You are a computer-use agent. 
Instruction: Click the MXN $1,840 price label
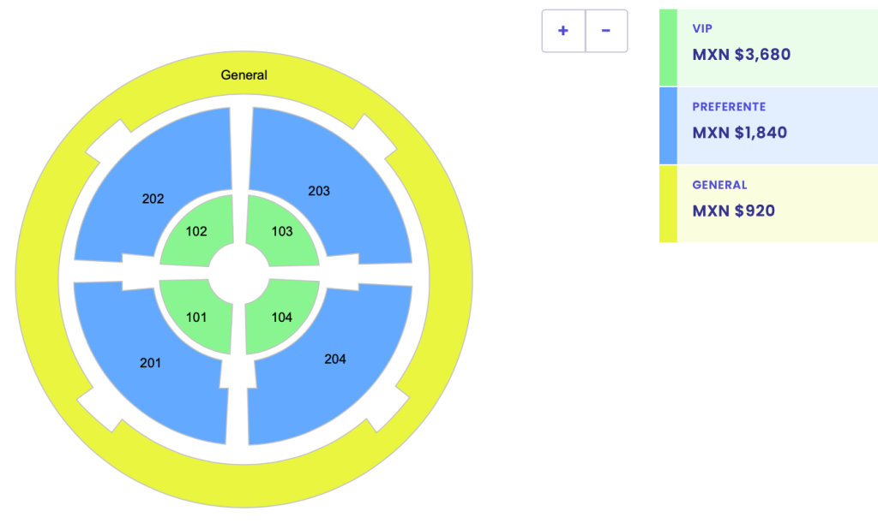pos(739,133)
